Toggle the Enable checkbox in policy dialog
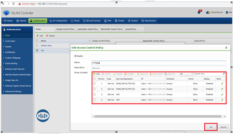This screenshot has height=134, width=234. [75, 56]
